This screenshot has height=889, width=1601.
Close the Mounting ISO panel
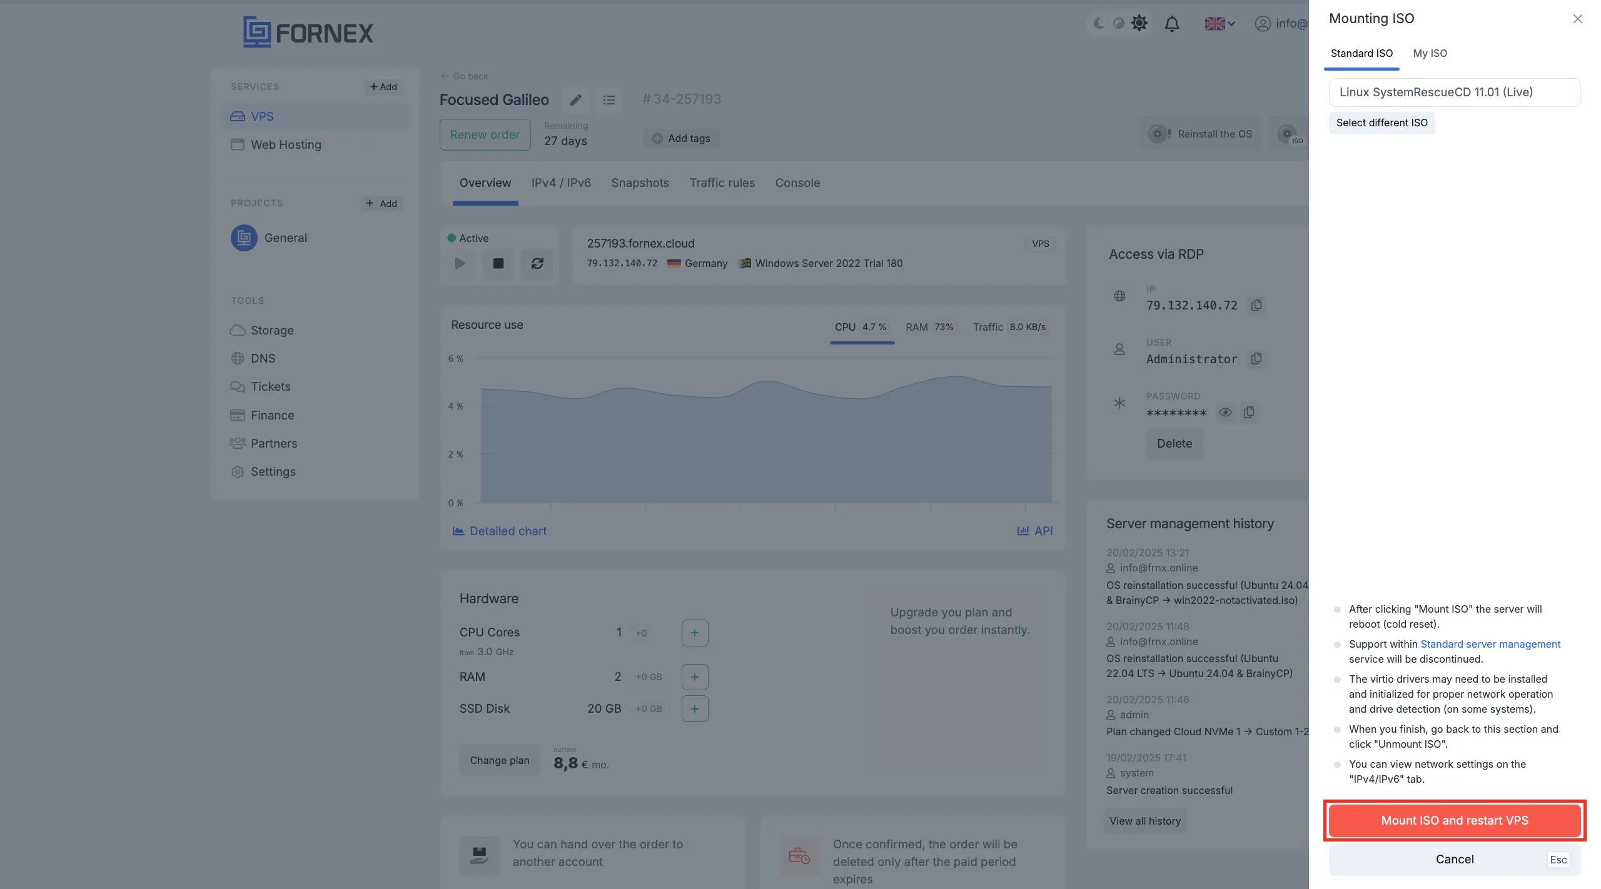tap(1578, 19)
